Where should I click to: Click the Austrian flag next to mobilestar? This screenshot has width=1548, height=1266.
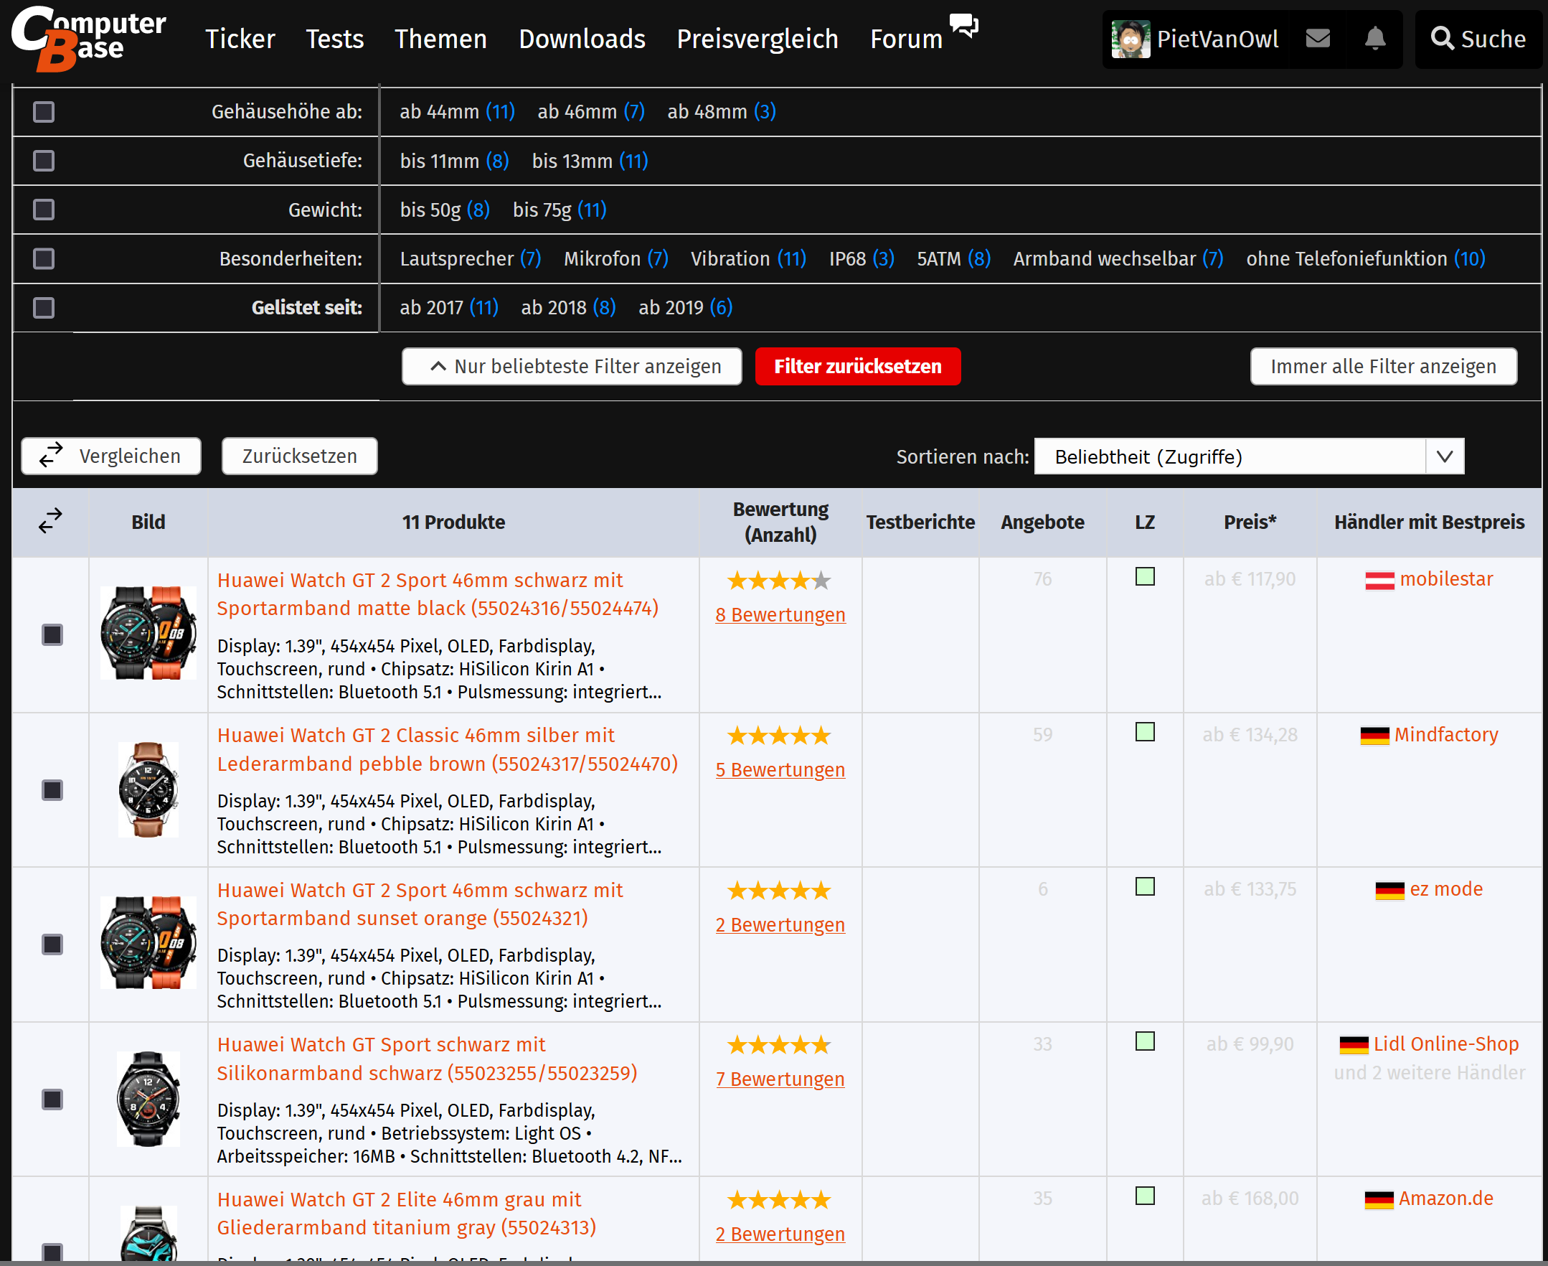pos(1379,580)
